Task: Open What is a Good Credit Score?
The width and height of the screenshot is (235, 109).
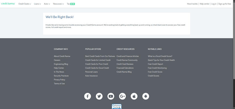Action: click(x=160, y=56)
